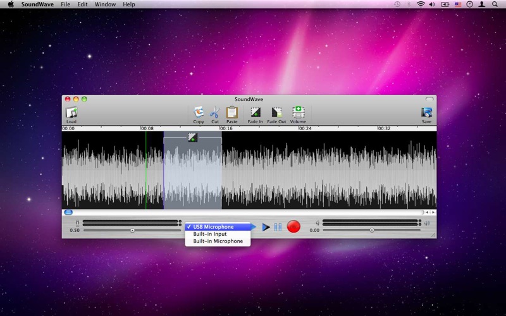Choose Built-in Microphone from the list

click(218, 241)
